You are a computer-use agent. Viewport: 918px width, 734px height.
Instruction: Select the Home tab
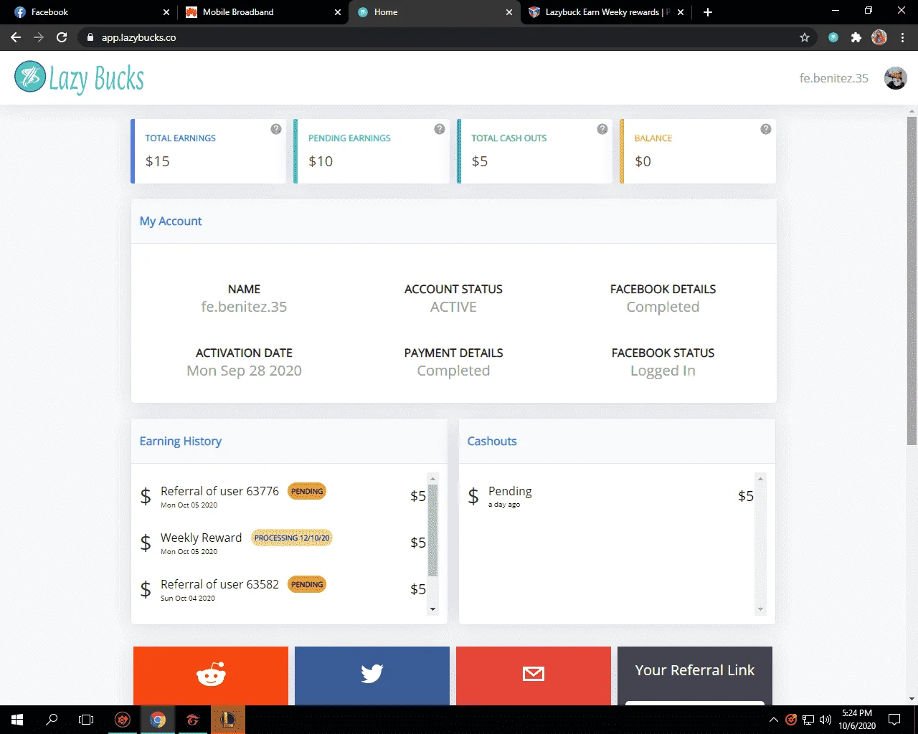click(x=434, y=12)
